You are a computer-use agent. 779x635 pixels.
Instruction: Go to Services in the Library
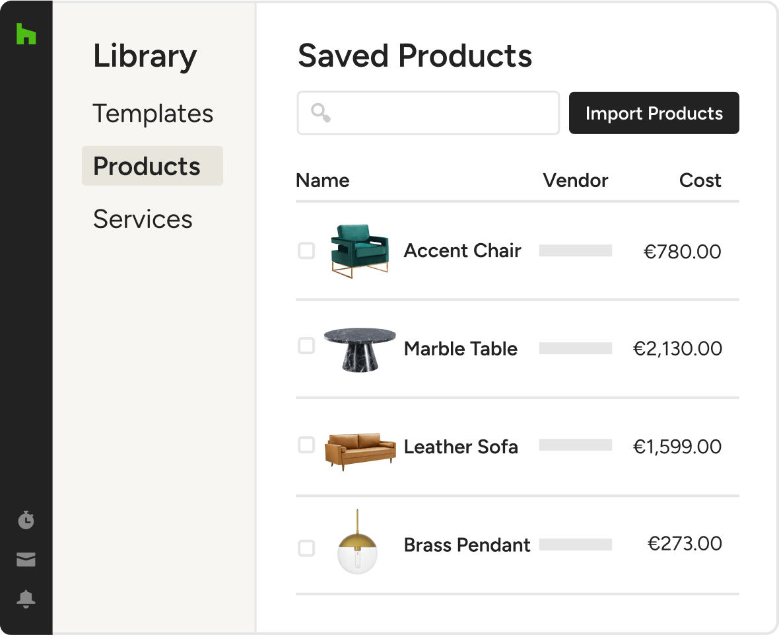point(143,219)
